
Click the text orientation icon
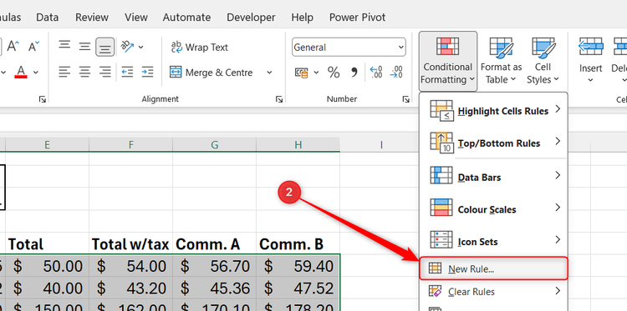128,47
